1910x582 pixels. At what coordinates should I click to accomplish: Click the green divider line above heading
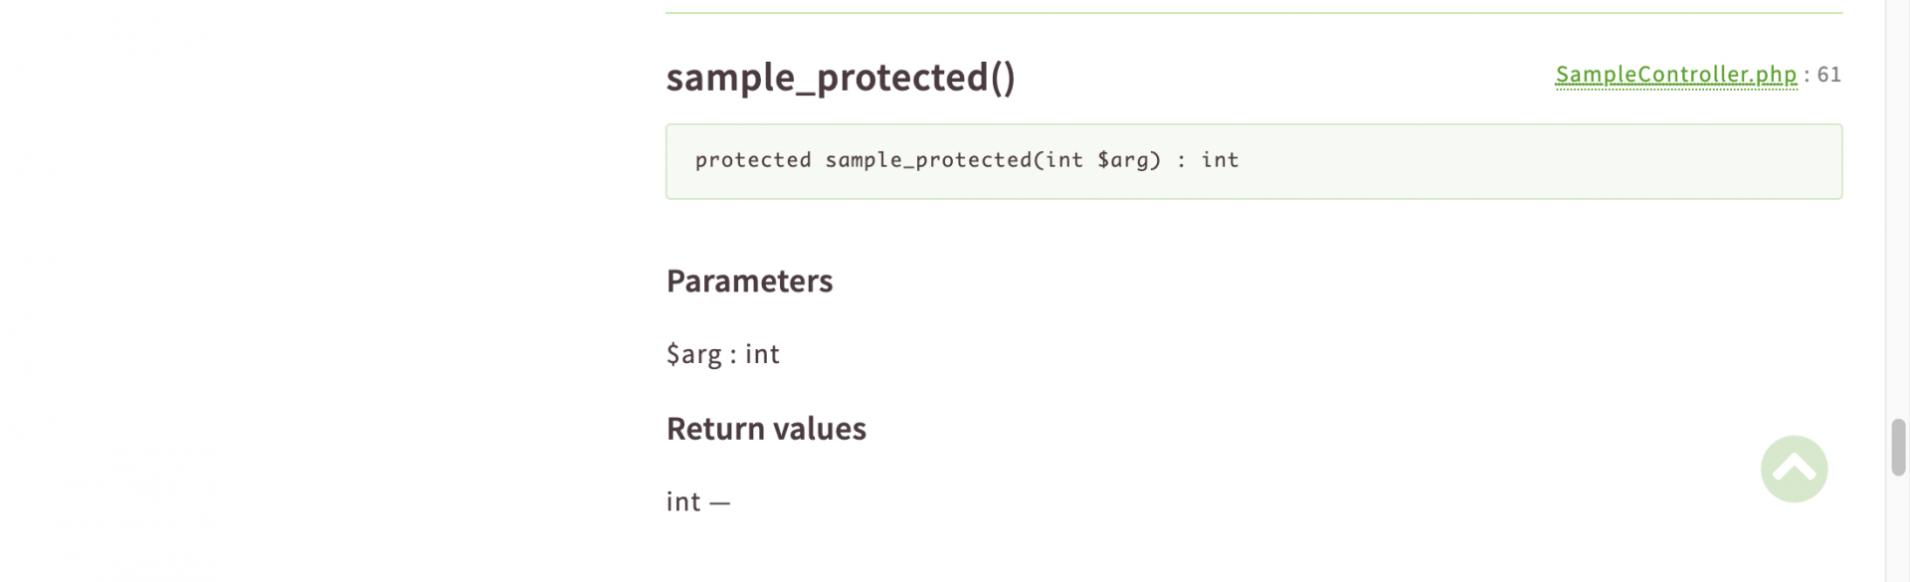click(1253, 13)
